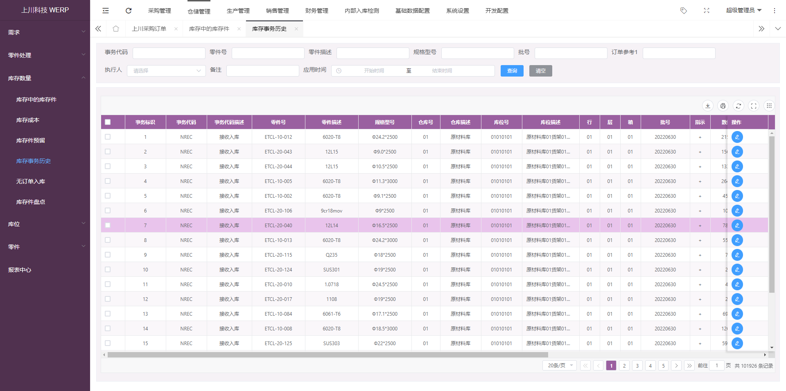
Task: Open the 财务管理 top menu
Action: [317, 11]
